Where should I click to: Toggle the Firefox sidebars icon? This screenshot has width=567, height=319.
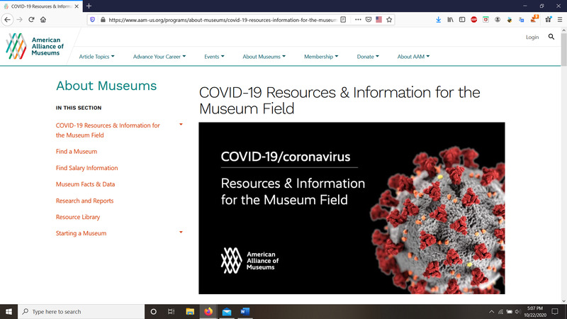click(x=462, y=20)
